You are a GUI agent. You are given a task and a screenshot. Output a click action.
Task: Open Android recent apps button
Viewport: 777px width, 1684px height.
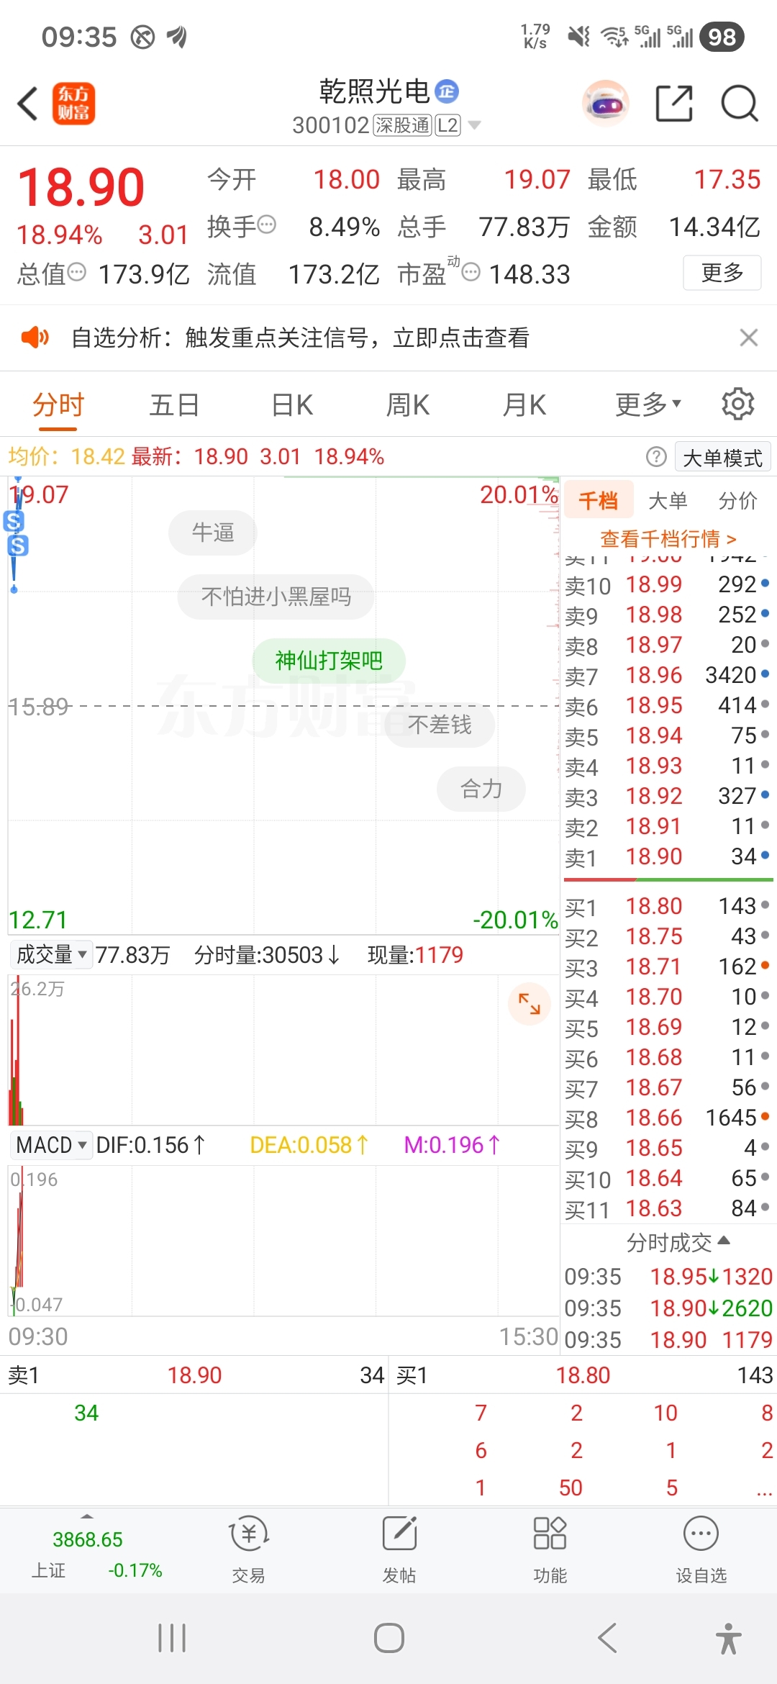[x=172, y=1638]
